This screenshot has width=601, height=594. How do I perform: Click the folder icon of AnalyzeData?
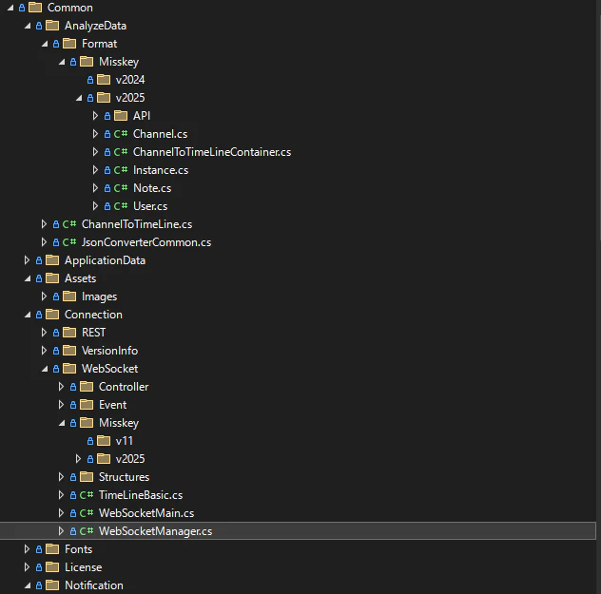coord(52,26)
